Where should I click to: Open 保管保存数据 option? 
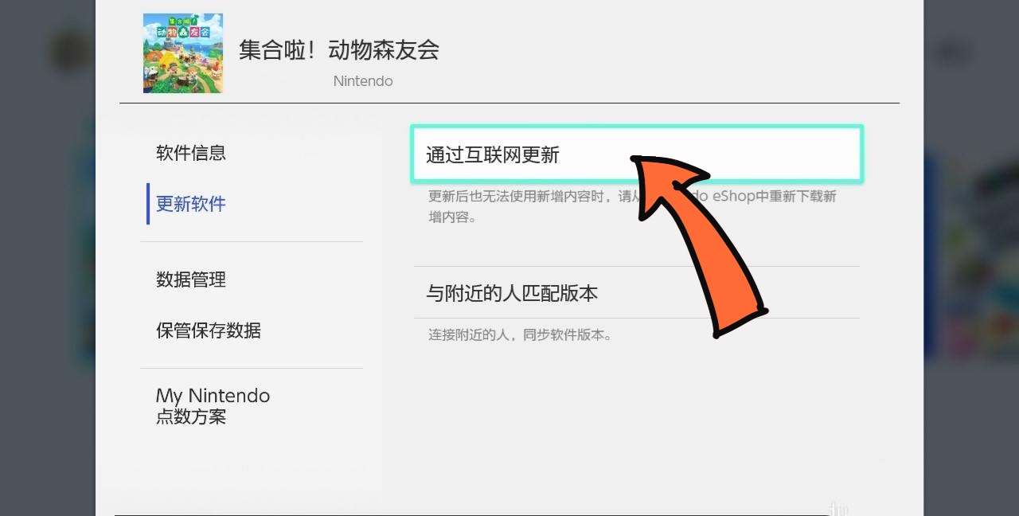pyautogui.click(x=209, y=330)
